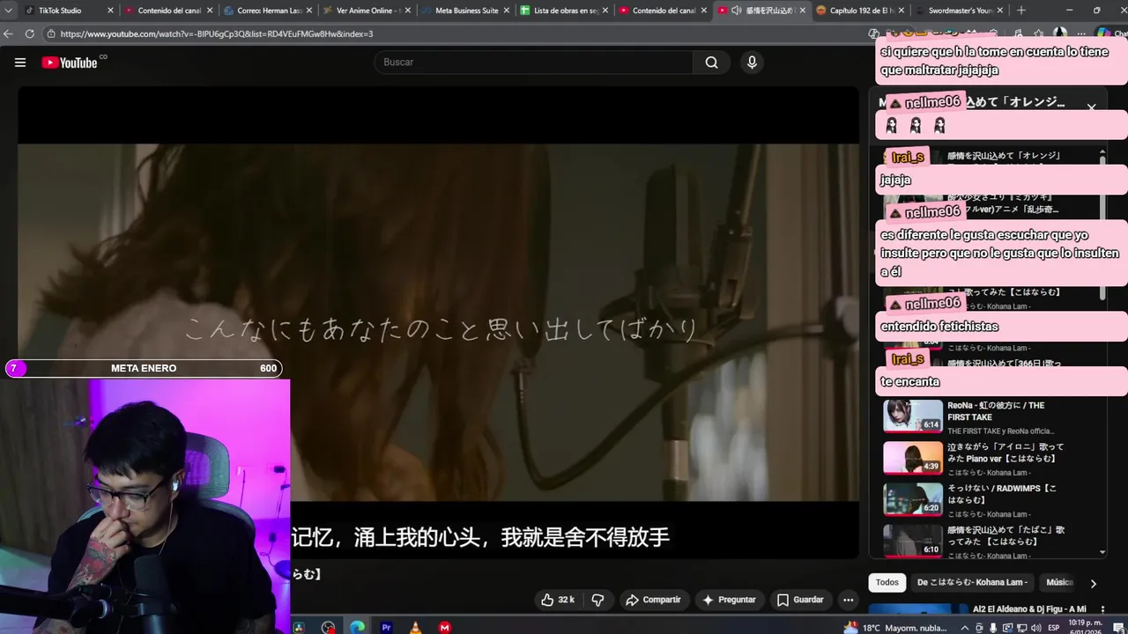Viewport: 1128px width, 634px height.
Task: Close the playlist panel with the X
Action: coord(1091,107)
